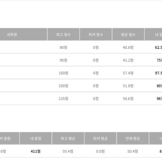
Task: Click the 41.2점 average score cell
Action: [128, 60]
